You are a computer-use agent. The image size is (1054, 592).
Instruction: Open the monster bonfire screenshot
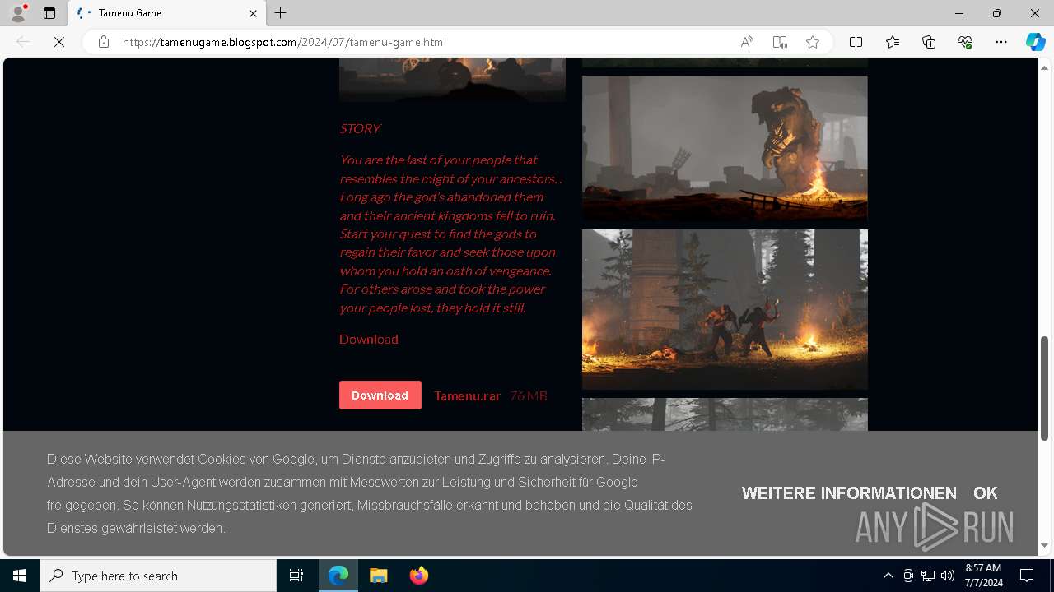[x=725, y=148]
